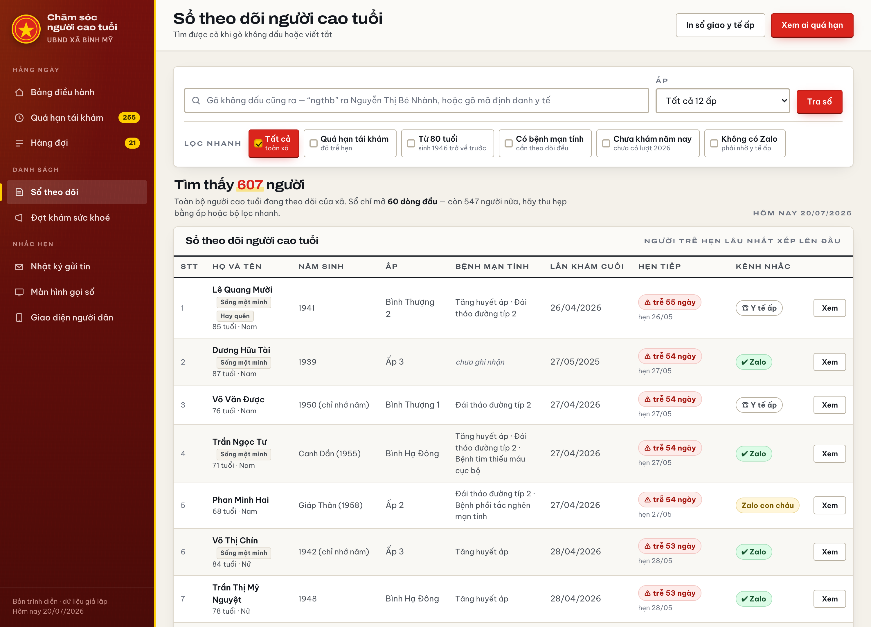Click the Xem ai quá hạn button
Image resolution: width=871 pixels, height=627 pixels.
[x=812, y=25]
